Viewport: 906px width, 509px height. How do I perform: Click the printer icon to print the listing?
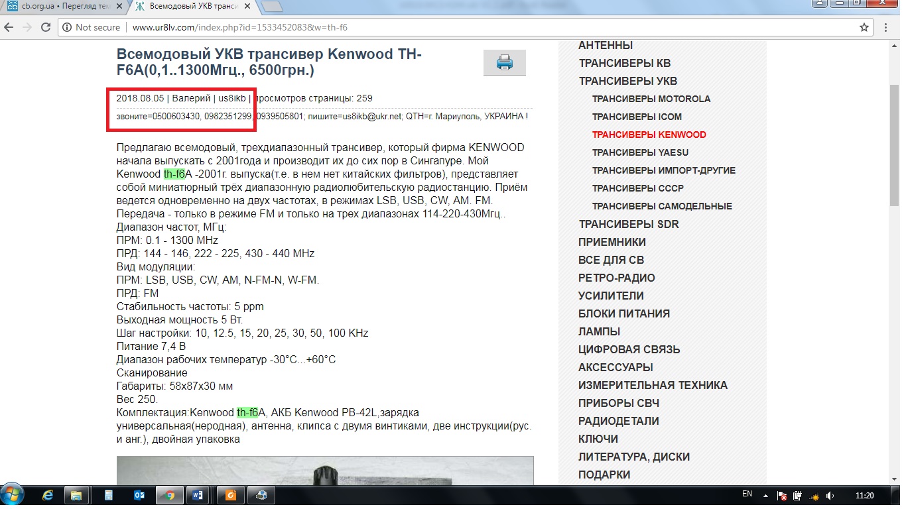point(504,63)
